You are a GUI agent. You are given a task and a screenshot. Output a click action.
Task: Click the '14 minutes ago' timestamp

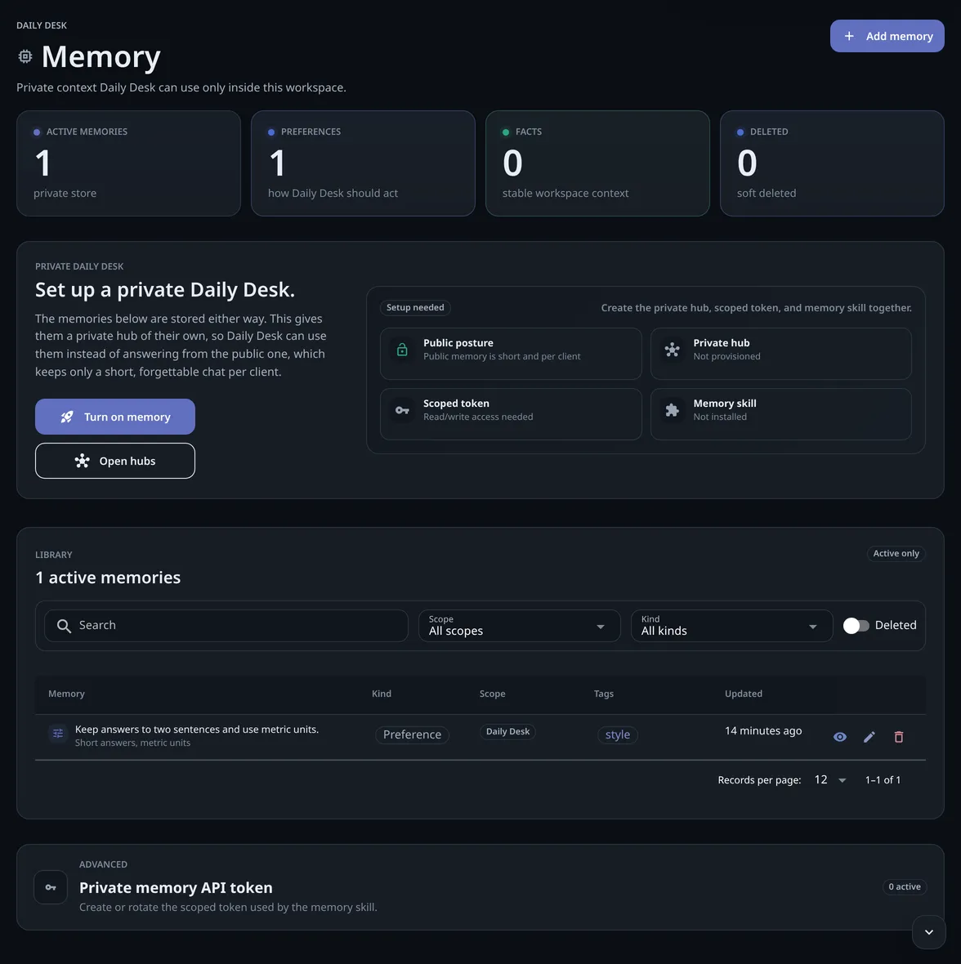pos(763,730)
